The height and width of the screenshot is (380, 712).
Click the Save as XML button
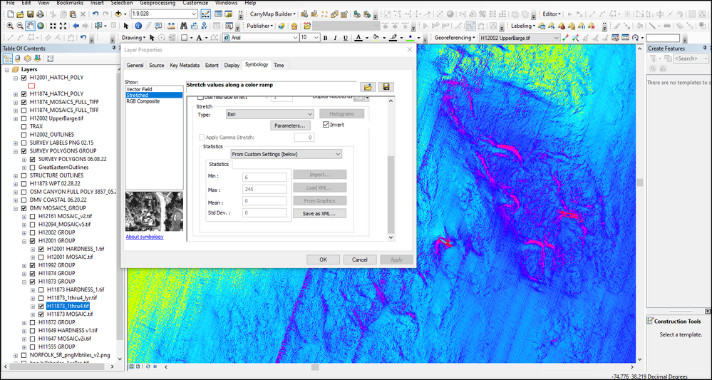tap(320, 213)
